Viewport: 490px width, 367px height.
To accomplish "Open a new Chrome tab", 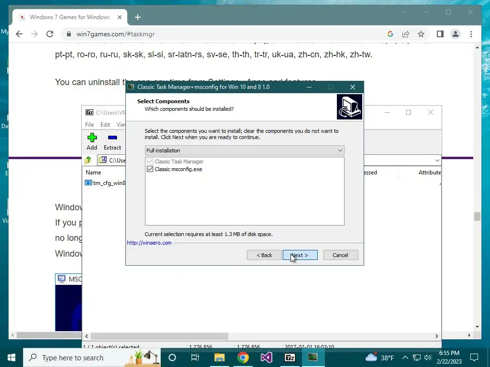I will pyautogui.click(x=137, y=17).
